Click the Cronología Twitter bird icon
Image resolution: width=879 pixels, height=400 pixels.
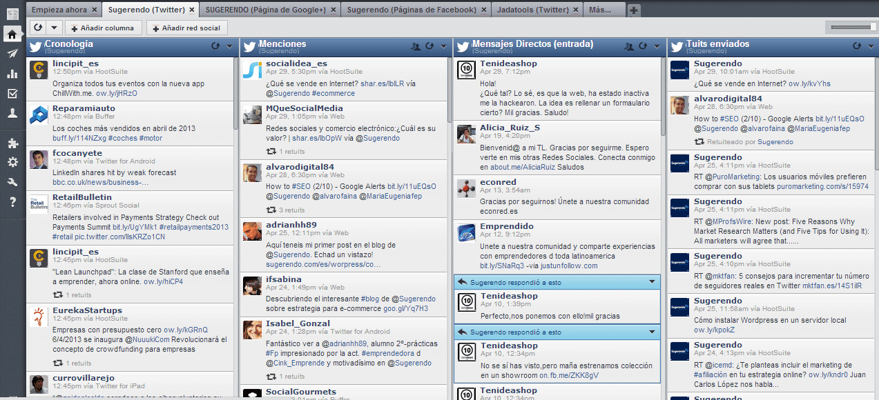tap(35, 47)
